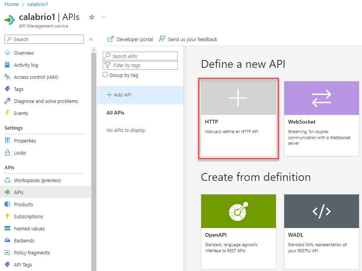Click the APIs sidebar icon
362x271 pixels.
pyautogui.click(x=8, y=192)
